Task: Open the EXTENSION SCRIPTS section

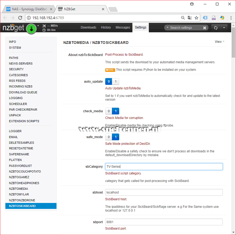Action: pos(24,121)
